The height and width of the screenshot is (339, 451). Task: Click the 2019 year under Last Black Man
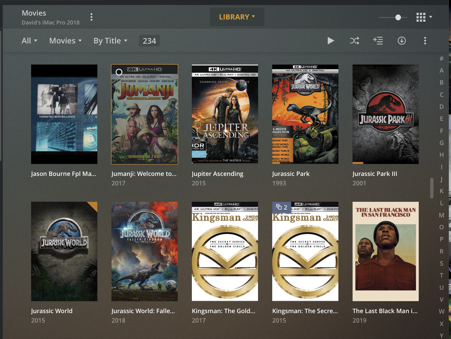click(x=360, y=320)
